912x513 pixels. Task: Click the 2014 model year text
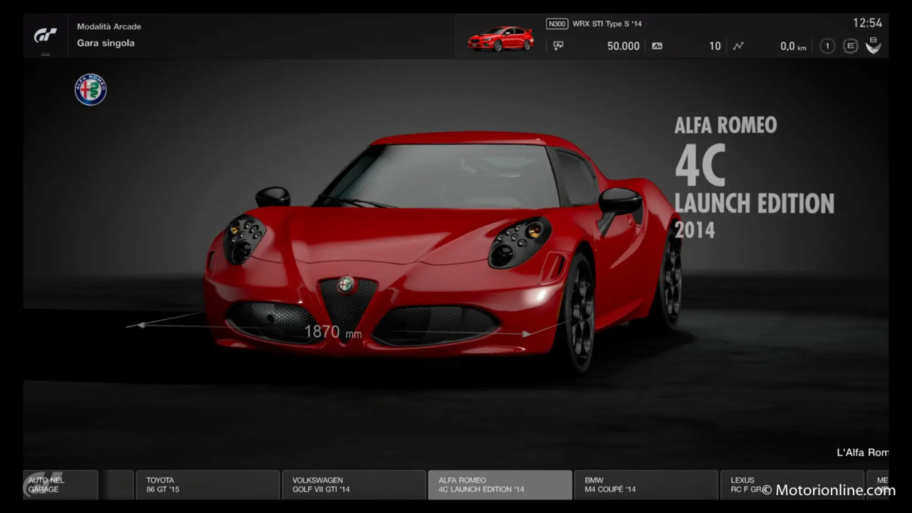(694, 230)
